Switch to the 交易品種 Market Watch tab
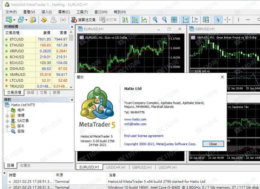Image resolution: width=260 pixels, height=189 pixels. (14, 92)
